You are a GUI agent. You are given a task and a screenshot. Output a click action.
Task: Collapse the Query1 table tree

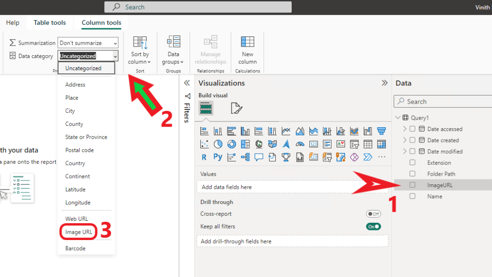tap(398, 118)
